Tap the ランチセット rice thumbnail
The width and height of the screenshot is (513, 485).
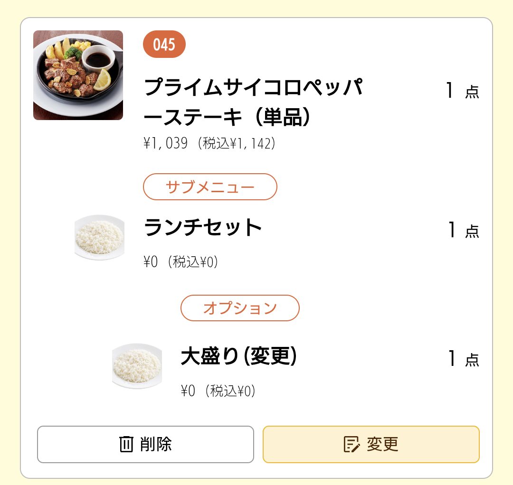tap(99, 237)
